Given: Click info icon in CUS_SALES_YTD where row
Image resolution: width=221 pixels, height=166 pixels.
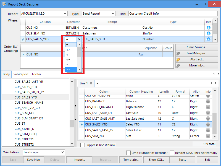Looking at the screenshot, I should [209, 39].
